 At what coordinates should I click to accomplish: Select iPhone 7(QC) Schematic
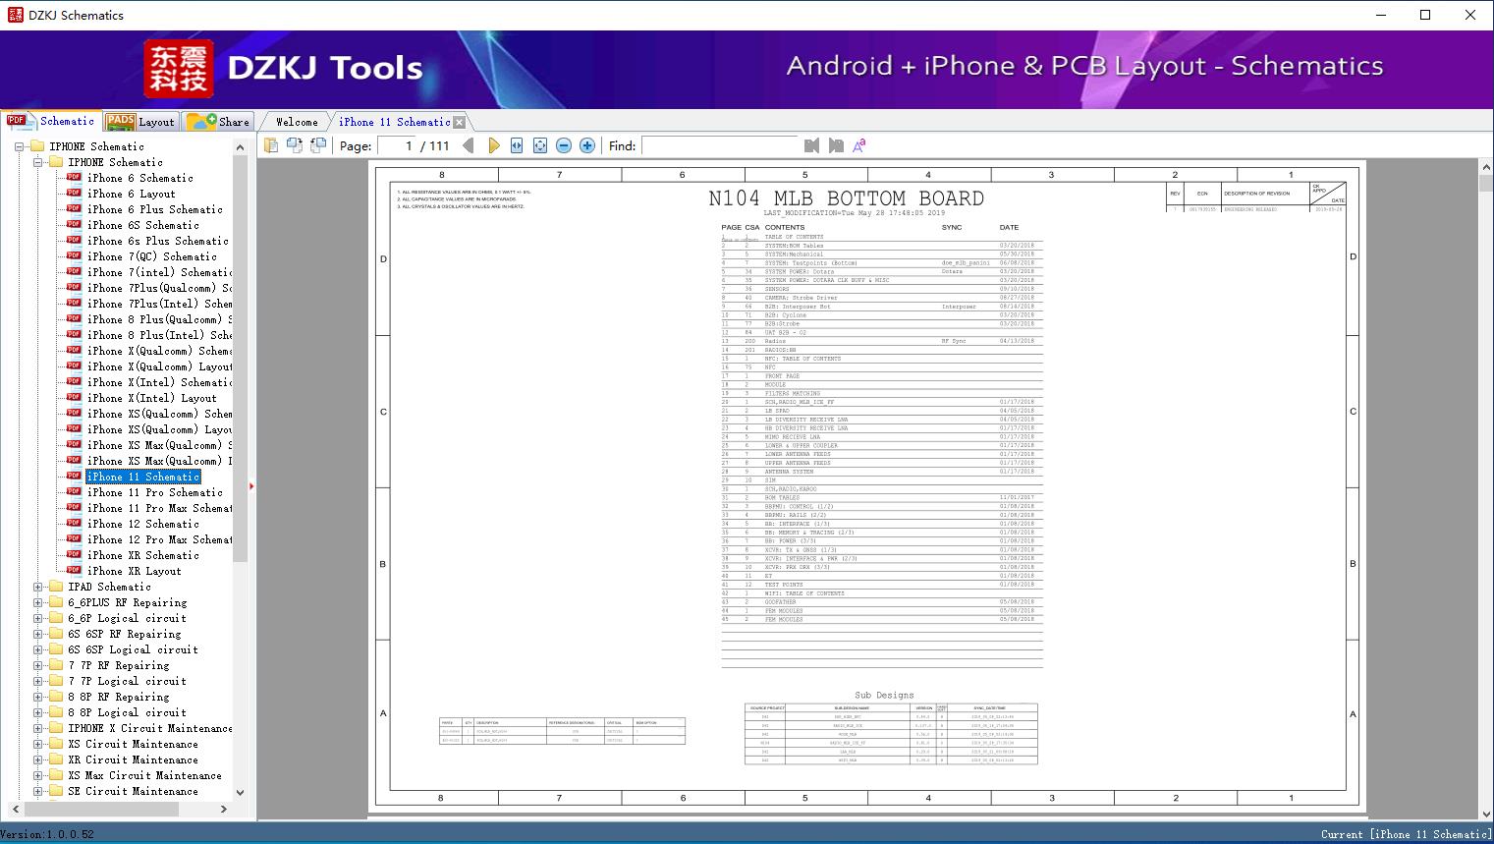coord(151,256)
